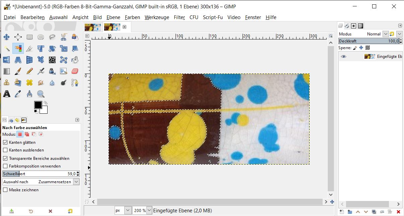Select the Bucket Fill tool
The image size is (404, 216).
tap(75, 60)
